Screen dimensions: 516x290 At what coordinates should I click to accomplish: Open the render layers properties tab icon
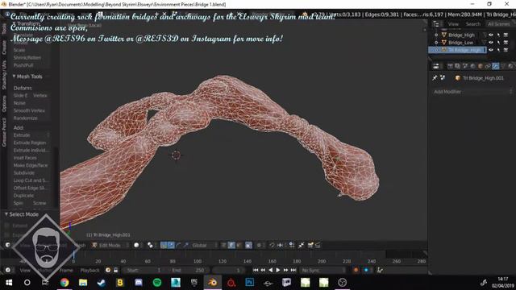pos(457,66)
